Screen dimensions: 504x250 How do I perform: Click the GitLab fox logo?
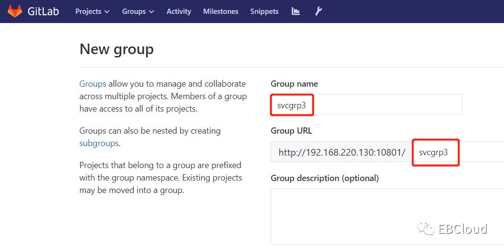click(x=15, y=11)
